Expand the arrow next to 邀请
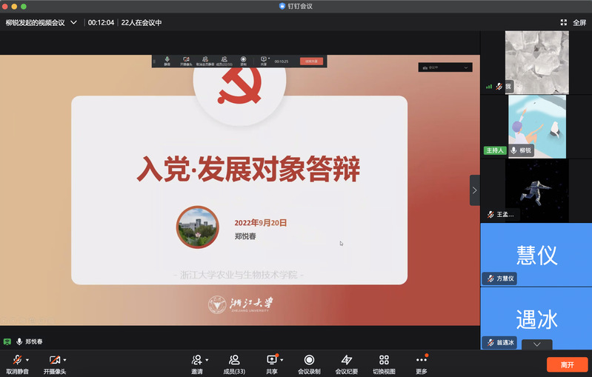592x377 pixels. [x=207, y=360]
